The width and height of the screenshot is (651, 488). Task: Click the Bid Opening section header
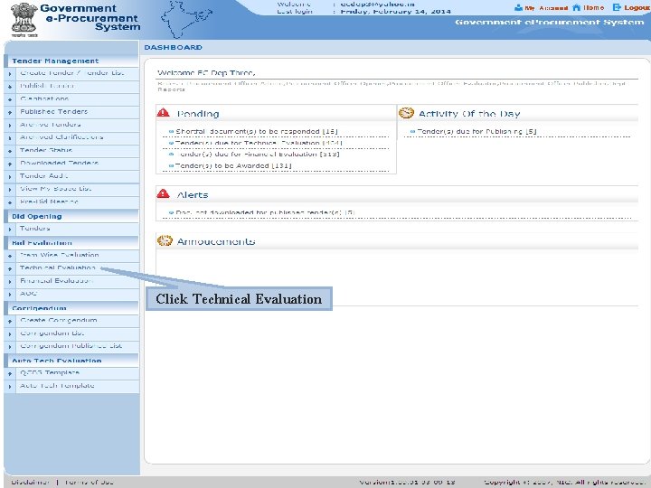36,216
